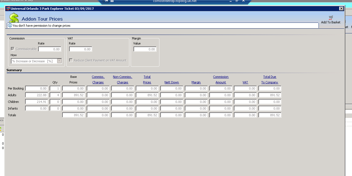Click the Children Base Prices field
Image resolution: width=352 pixels, height=176 pixels.
(x=74, y=102)
